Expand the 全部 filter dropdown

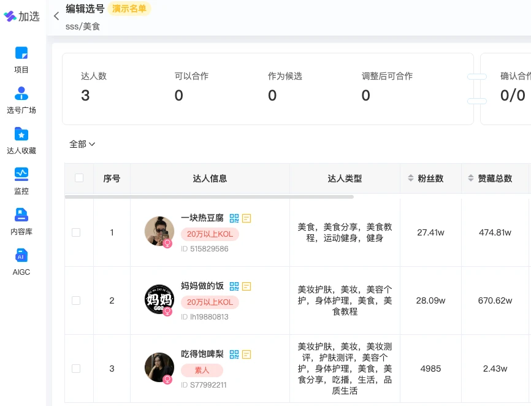pos(82,144)
